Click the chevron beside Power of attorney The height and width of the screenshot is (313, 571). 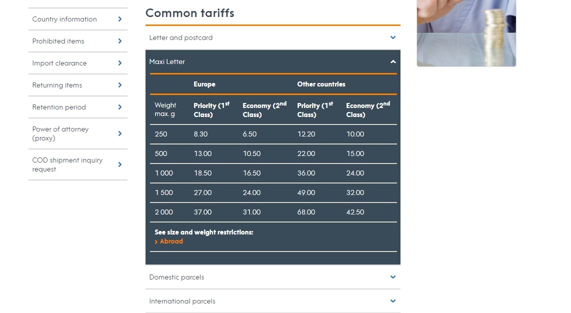coord(120,133)
